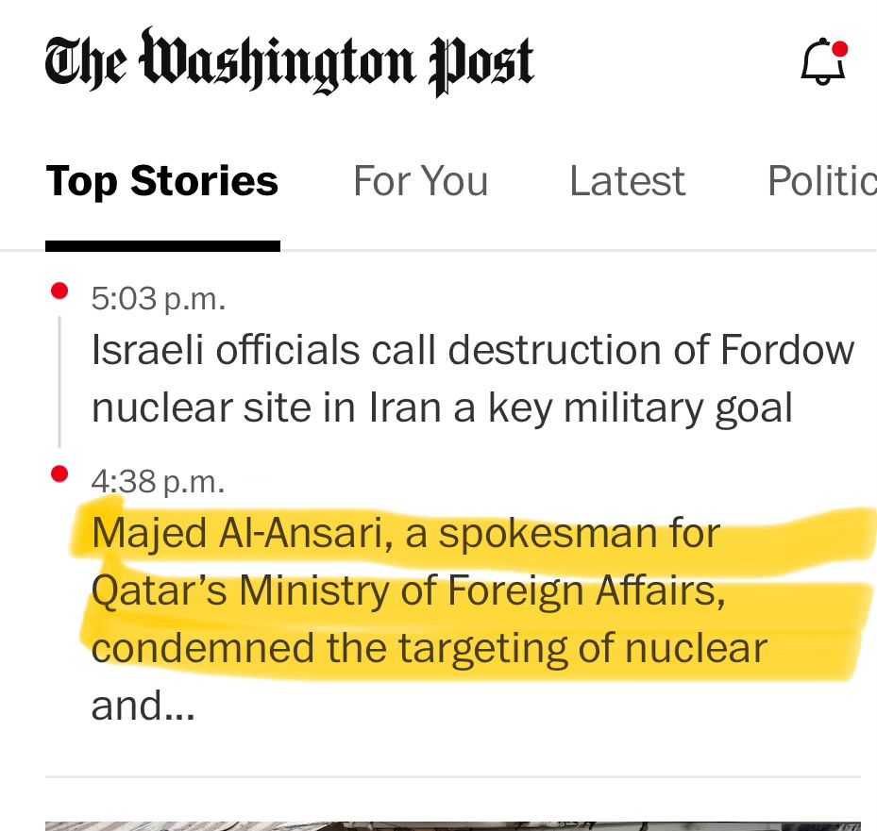Screen dimensions: 877x831
Task: Switch to the For You tab
Action: [x=420, y=181]
